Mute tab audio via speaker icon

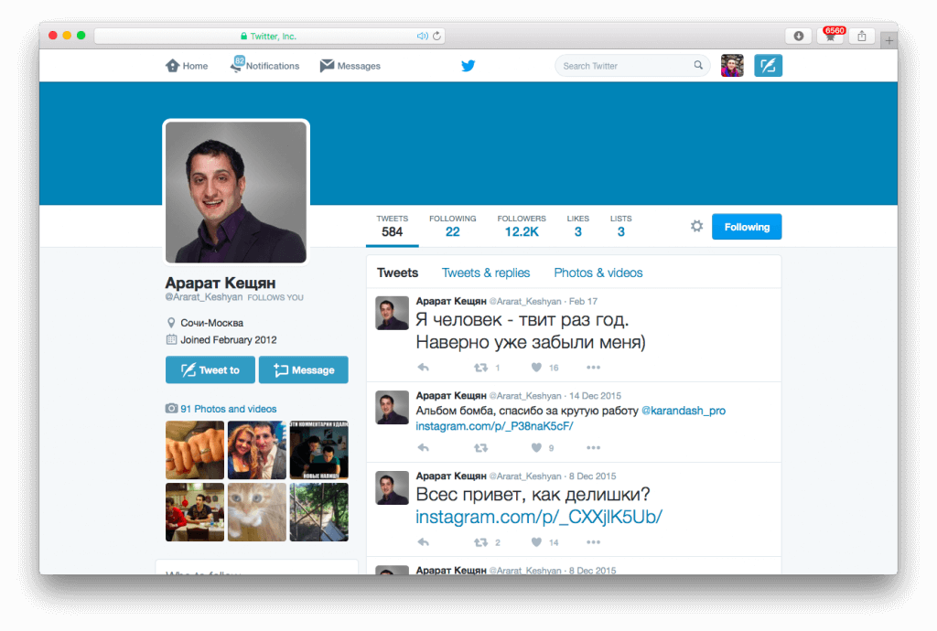422,36
